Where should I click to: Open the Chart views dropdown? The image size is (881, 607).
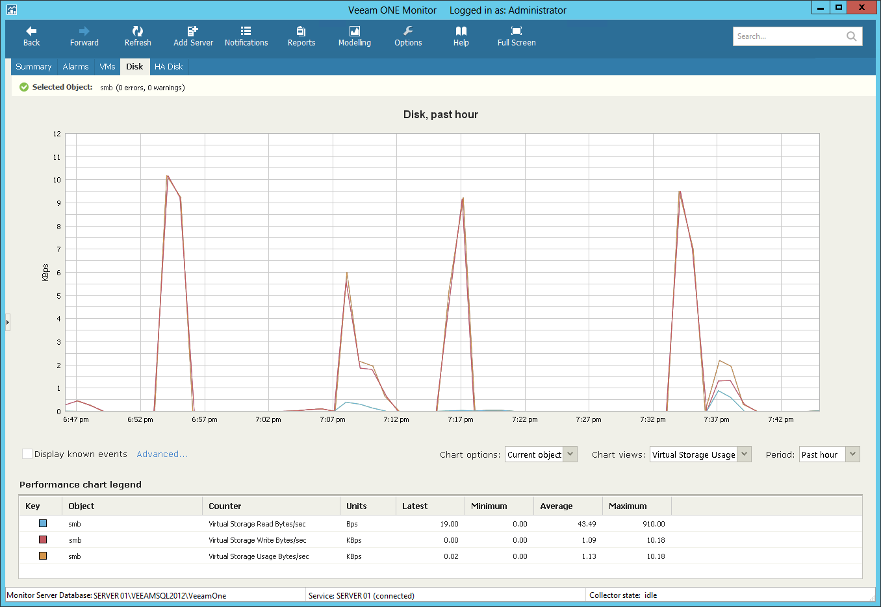[x=700, y=454]
